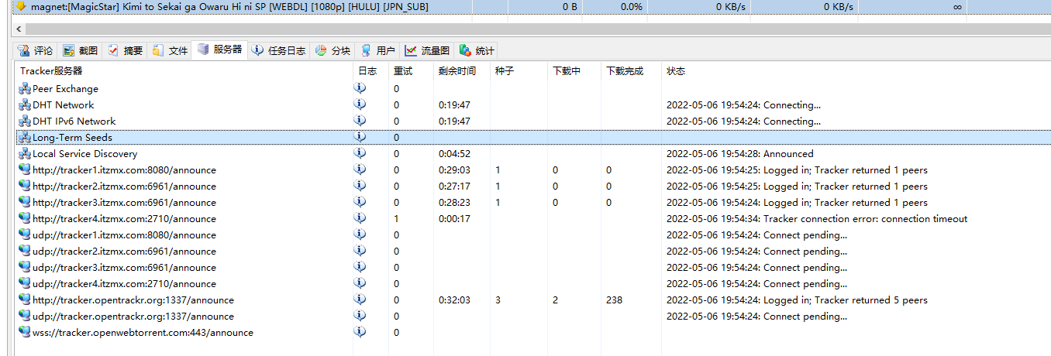Show the 流量图 tab
1051x356 pixels.
427,50
